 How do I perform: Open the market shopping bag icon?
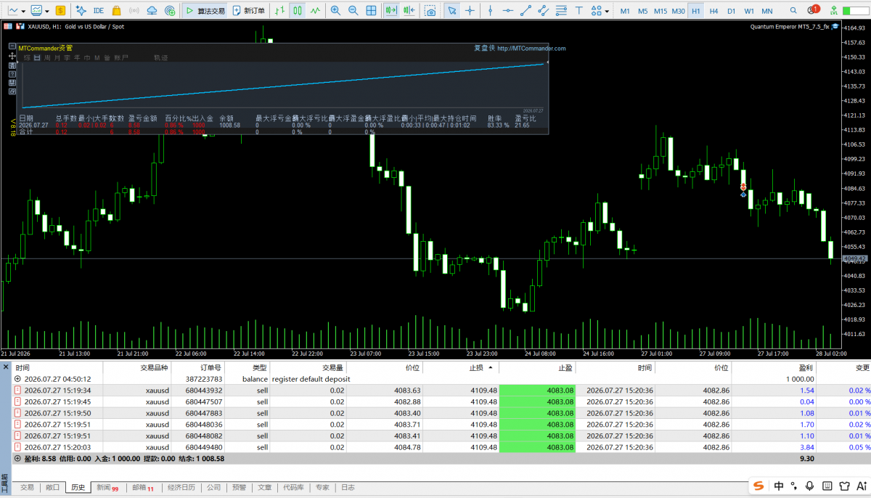116,11
